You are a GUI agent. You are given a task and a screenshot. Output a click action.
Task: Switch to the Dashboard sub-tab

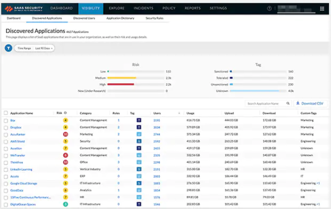[x=14, y=18]
